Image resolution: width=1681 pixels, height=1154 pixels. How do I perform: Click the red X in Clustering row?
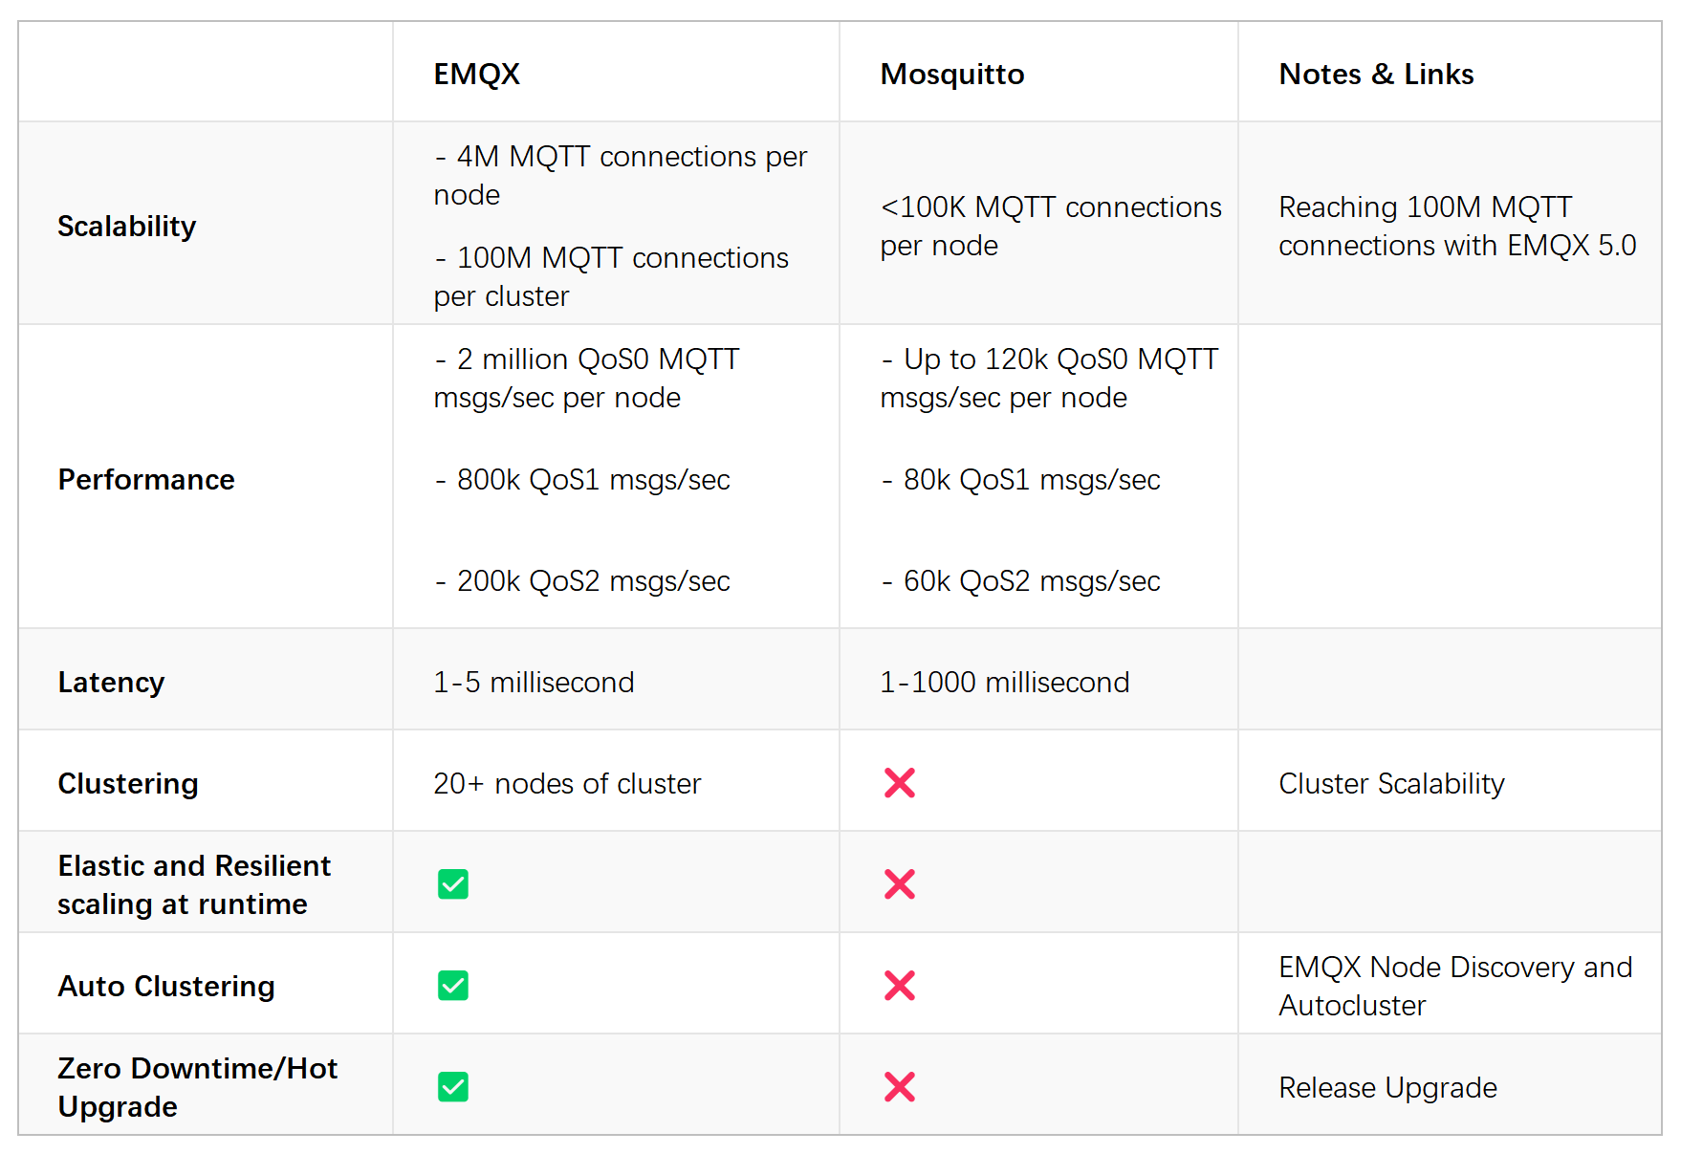pos(899,783)
